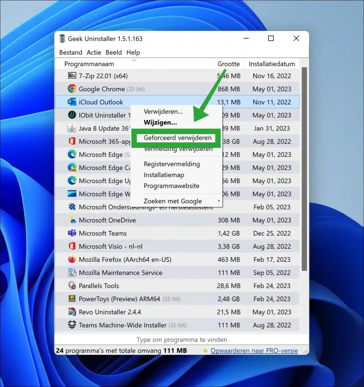Select Mozilla Maintenance Service row name
The image size is (364, 387).
point(120,273)
